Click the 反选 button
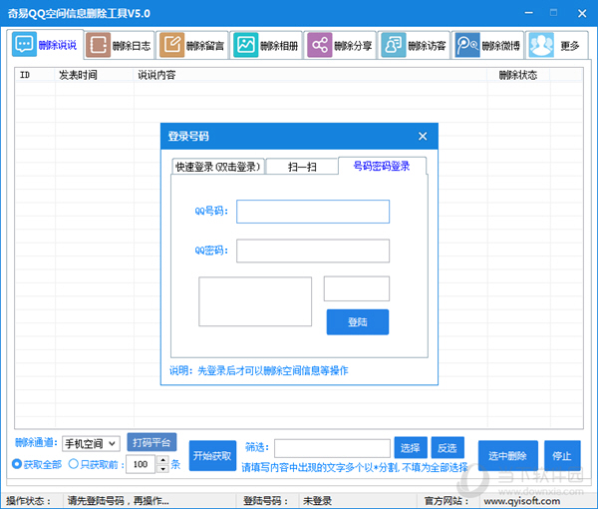 (x=448, y=447)
